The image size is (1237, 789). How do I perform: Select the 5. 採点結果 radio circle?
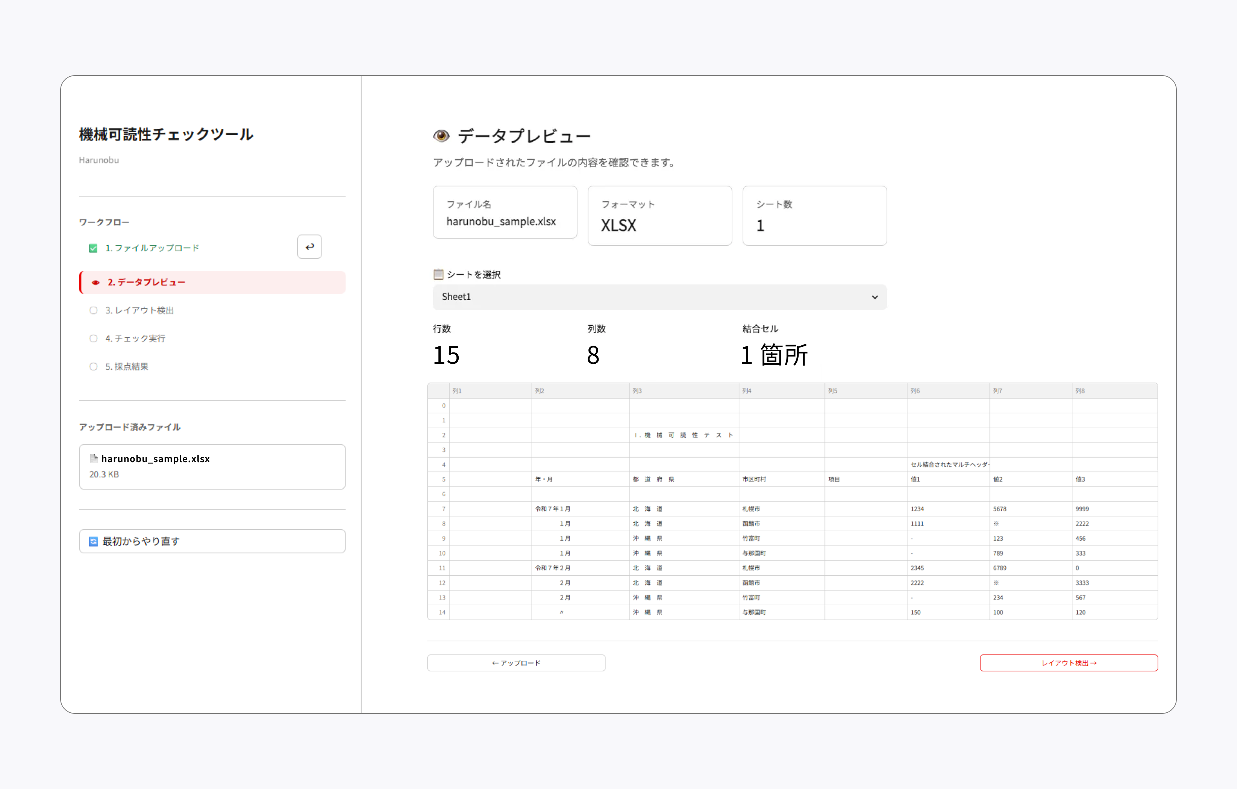point(94,367)
